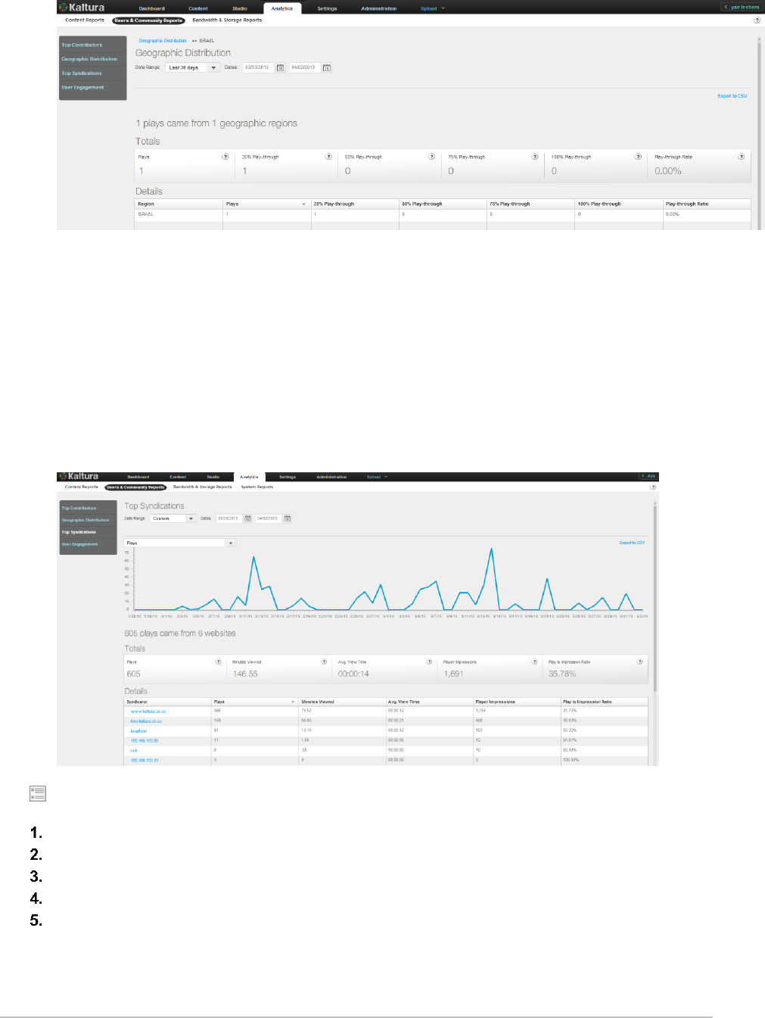Show help for 50% Play-through total

pyautogui.click(x=431, y=157)
